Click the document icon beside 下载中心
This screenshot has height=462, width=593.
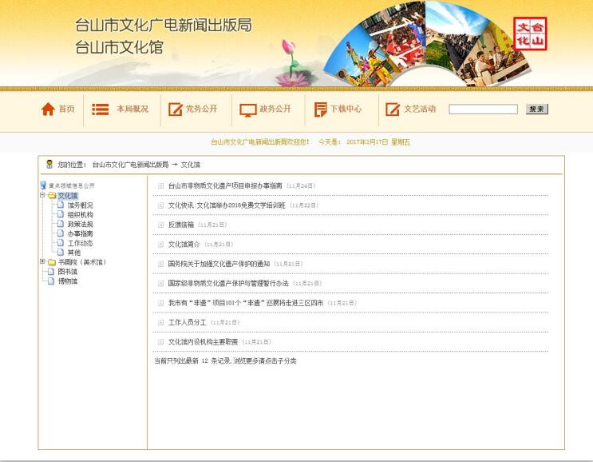[320, 110]
